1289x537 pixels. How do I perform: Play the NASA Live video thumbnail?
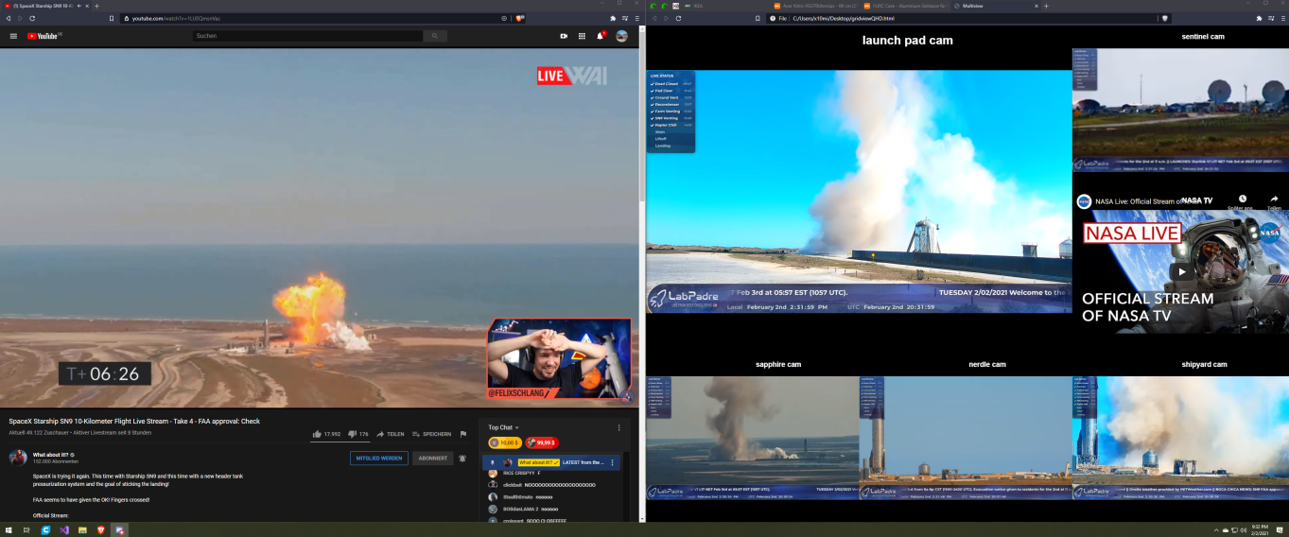1181,271
